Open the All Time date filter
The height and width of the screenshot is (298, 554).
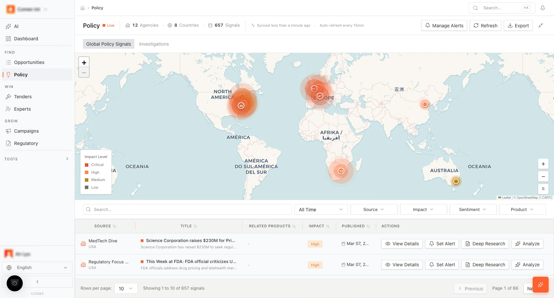click(x=321, y=209)
